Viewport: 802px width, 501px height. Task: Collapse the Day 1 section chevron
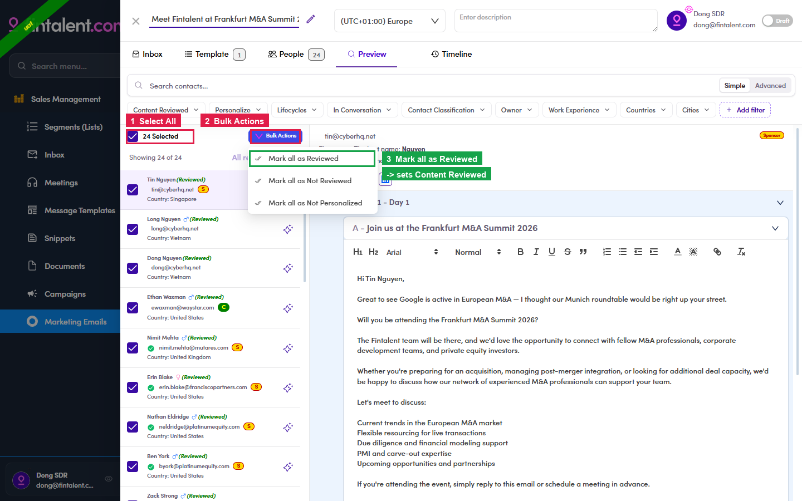coord(780,203)
